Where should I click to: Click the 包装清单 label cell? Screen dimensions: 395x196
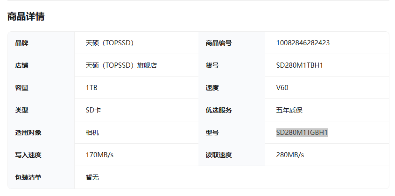point(41,177)
